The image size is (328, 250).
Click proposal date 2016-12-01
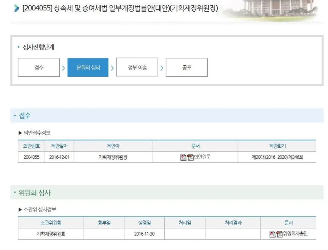[59, 157]
